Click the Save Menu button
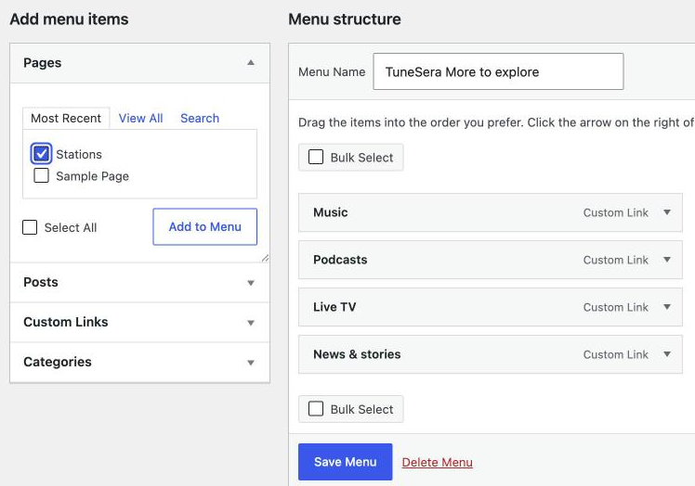 pos(346,462)
